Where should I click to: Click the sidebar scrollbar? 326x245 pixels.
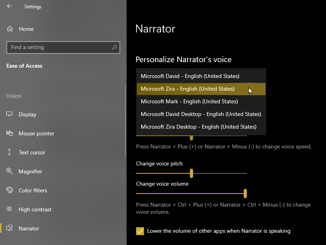pos(125,121)
